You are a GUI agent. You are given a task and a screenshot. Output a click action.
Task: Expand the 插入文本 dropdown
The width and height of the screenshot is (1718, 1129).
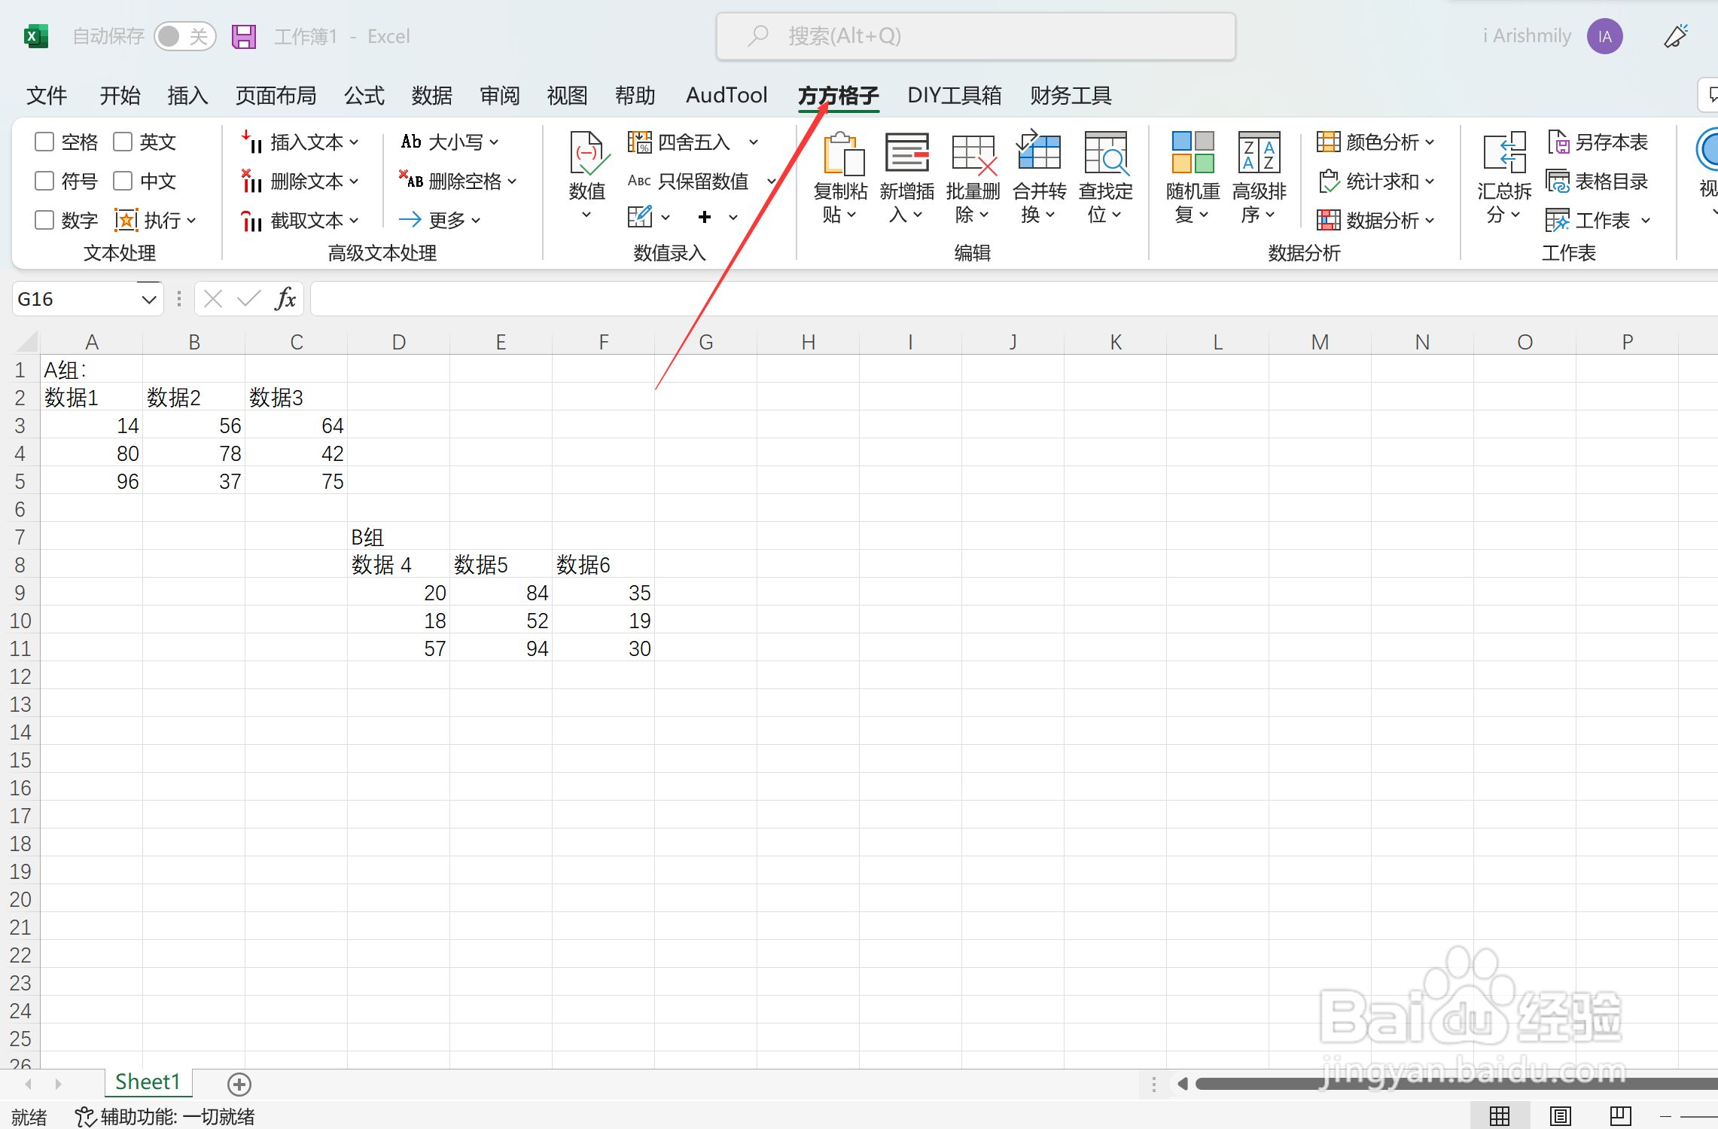[x=354, y=142]
